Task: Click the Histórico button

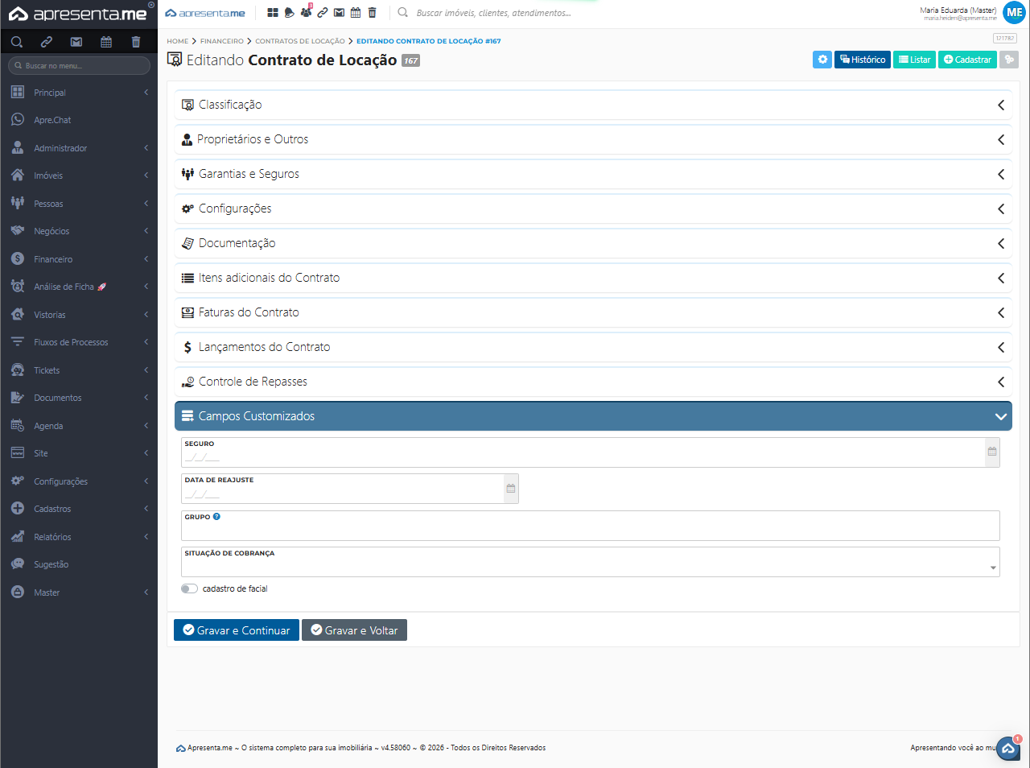Action: (863, 60)
